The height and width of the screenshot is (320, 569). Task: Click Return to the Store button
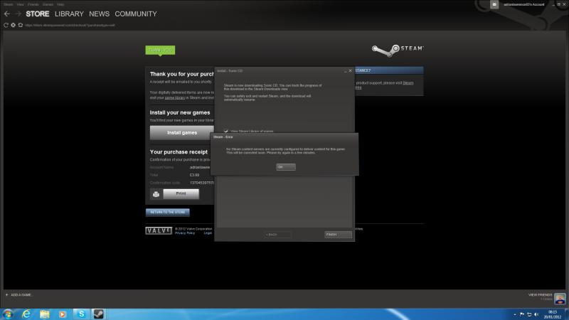tap(168, 212)
